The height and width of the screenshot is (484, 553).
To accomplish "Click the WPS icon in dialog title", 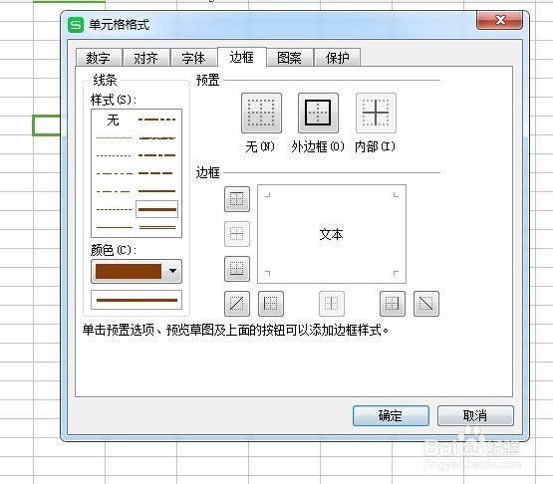I will click(76, 25).
